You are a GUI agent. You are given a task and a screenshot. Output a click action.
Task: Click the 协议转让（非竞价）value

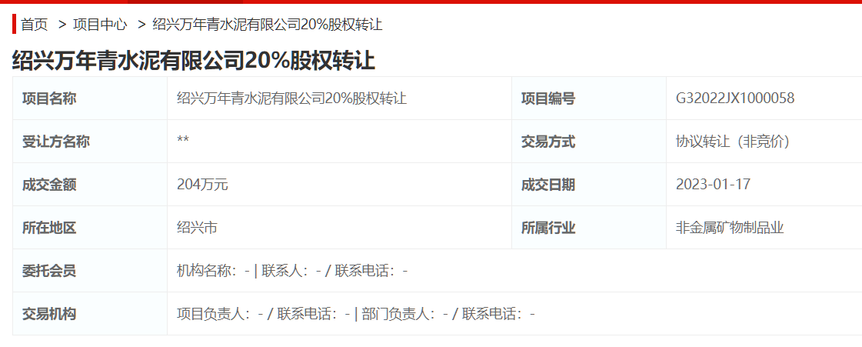tap(733, 142)
